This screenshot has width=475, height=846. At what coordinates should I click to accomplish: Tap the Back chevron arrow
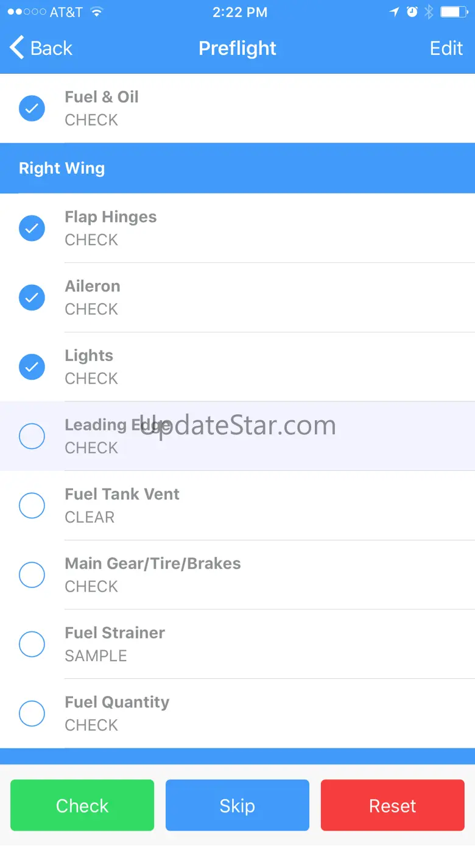point(17,48)
